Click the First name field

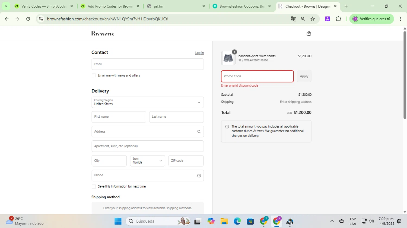119,117
